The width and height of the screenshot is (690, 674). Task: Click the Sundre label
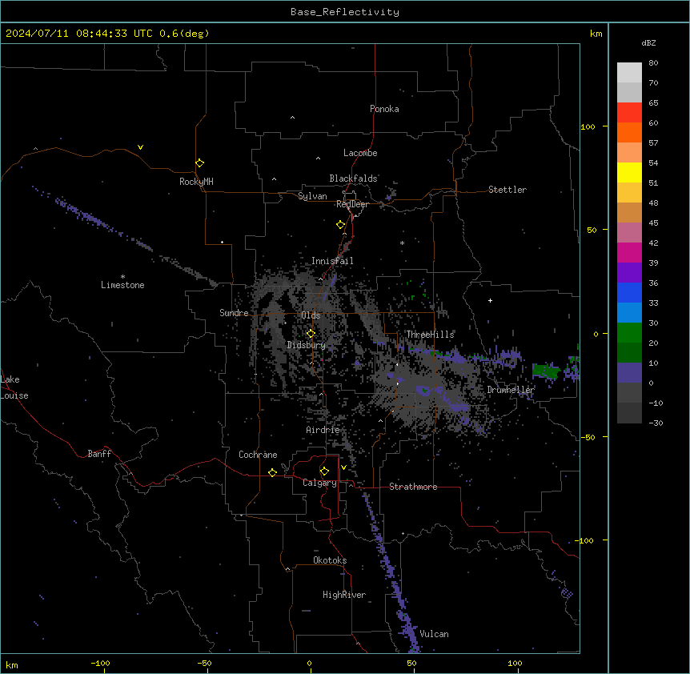234,313
